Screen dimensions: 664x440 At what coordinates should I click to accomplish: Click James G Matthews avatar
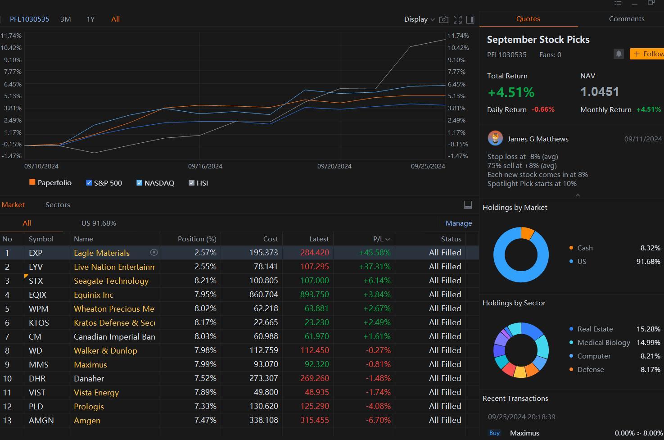495,138
